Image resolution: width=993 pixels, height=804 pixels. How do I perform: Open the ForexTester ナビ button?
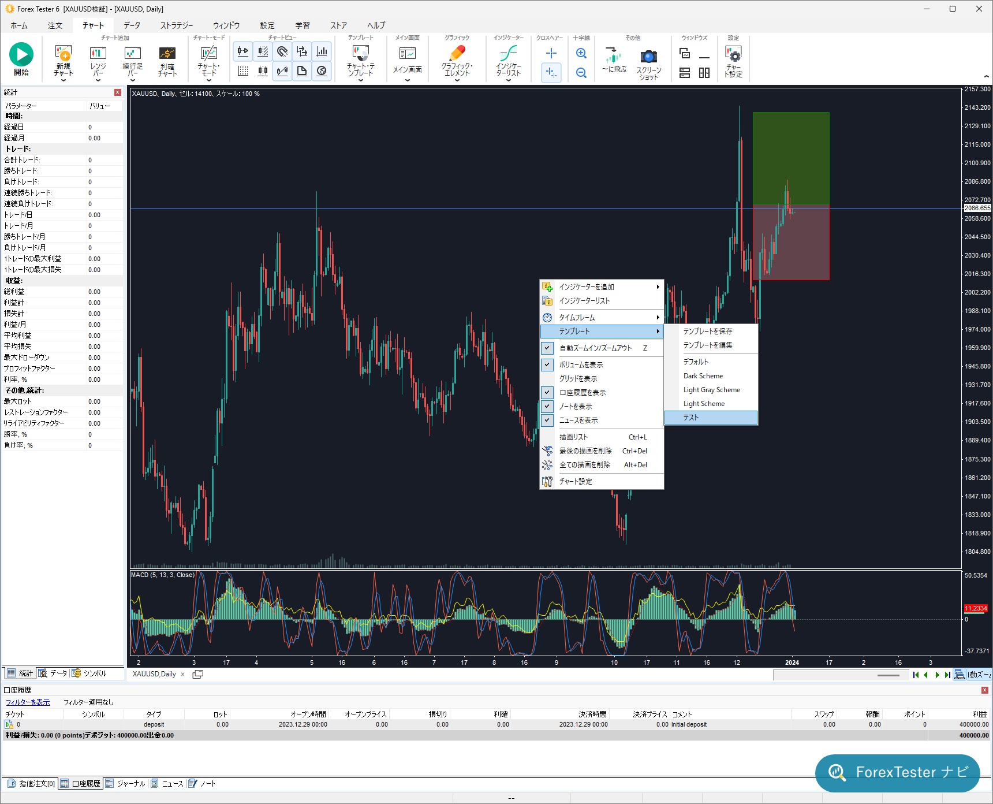[x=898, y=773]
